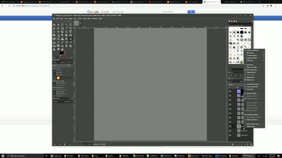Screen dimensions: 282x158
Task: Choose the Smudge tool
Action: coord(58,49)
